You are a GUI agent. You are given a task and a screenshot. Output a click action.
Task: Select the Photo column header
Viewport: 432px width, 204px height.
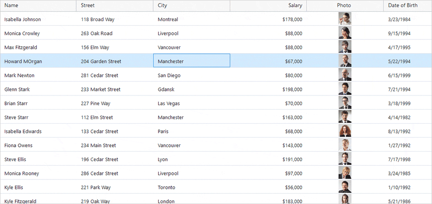pyautogui.click(x=344, y=5)
